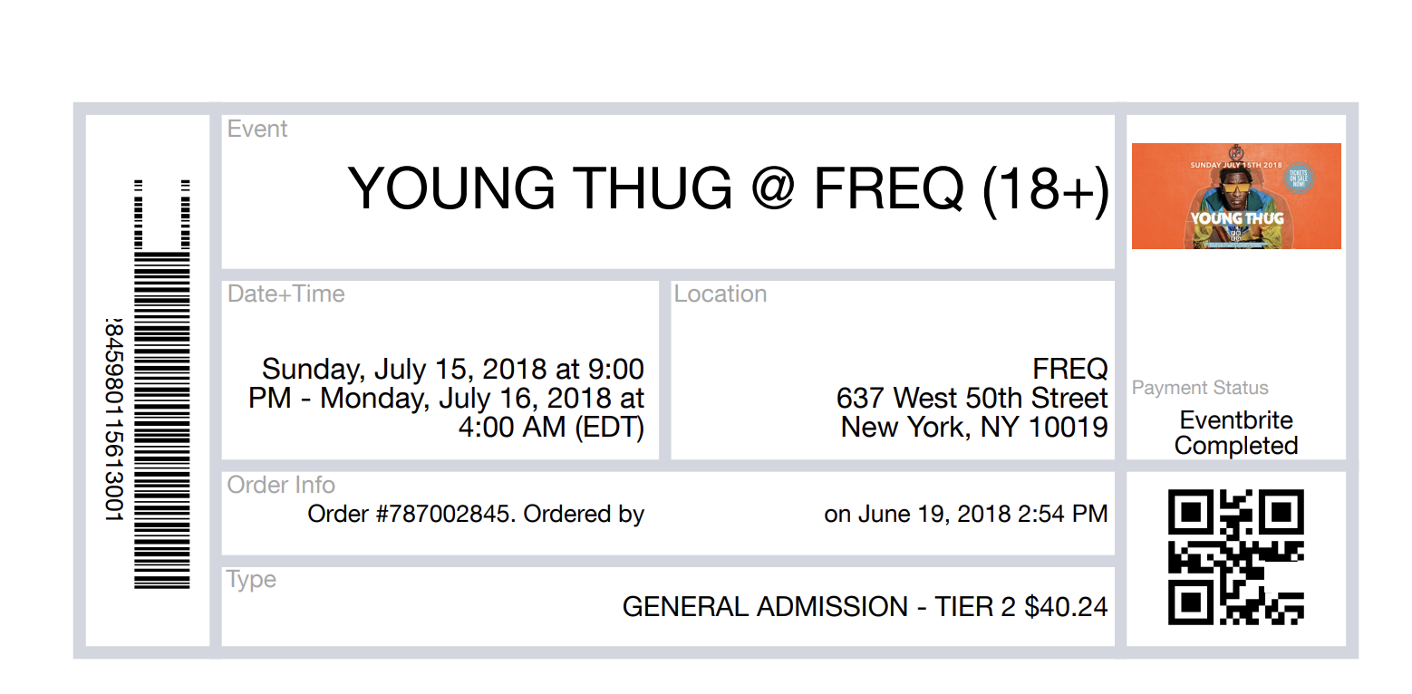Click the Location section label
The image size is (1412, 694).
pos(721,294)
